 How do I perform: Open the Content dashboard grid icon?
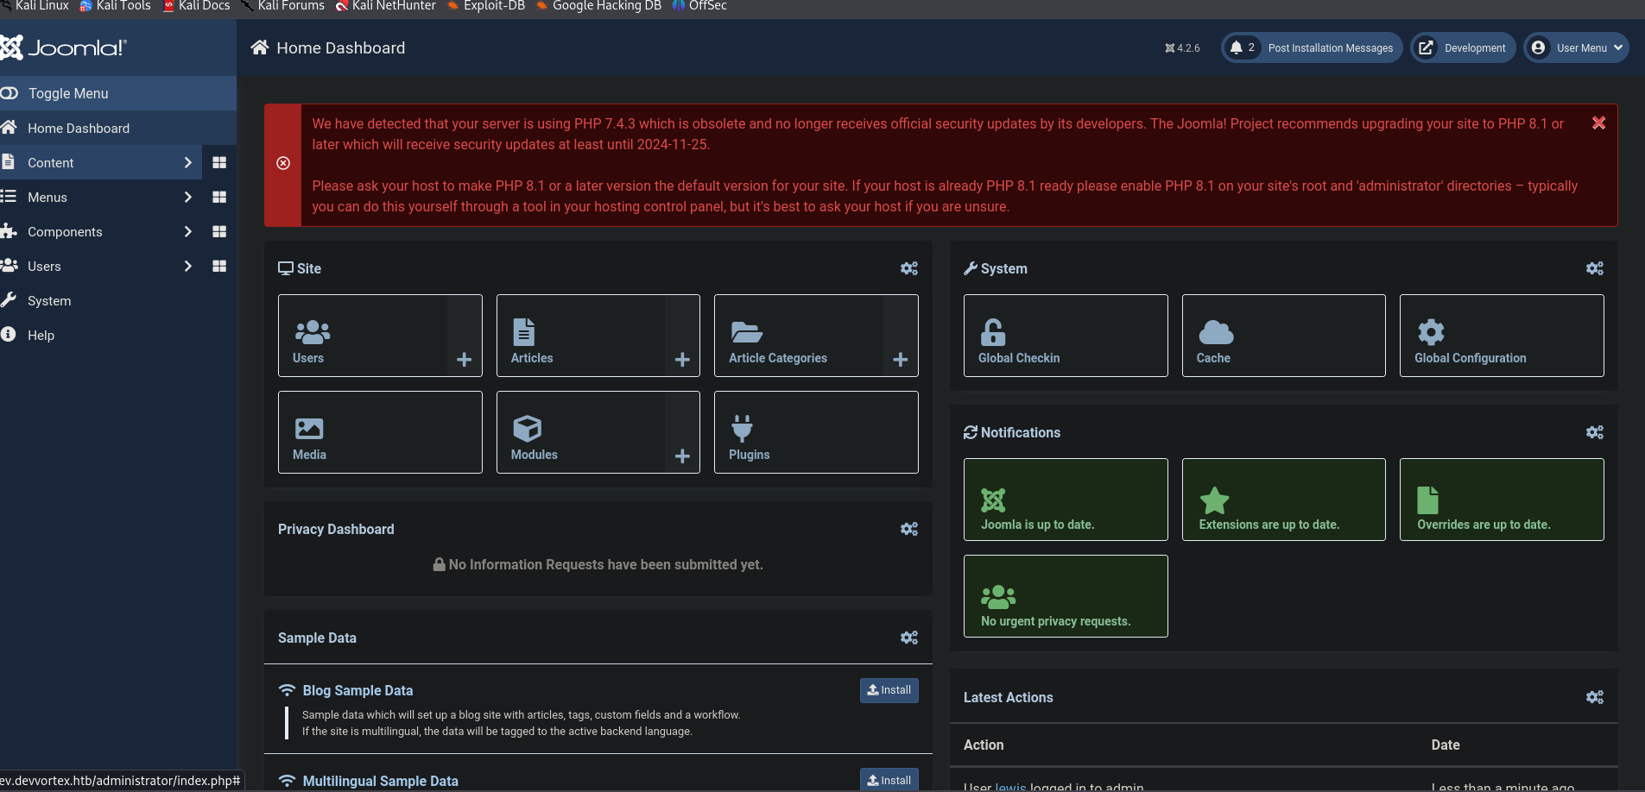coord(219,162)
